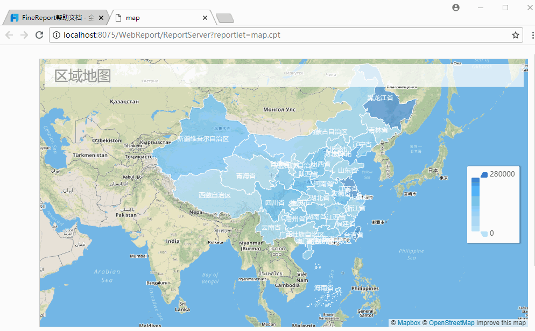
Task: Click the Improve this map link
Action: pos(501,323)
